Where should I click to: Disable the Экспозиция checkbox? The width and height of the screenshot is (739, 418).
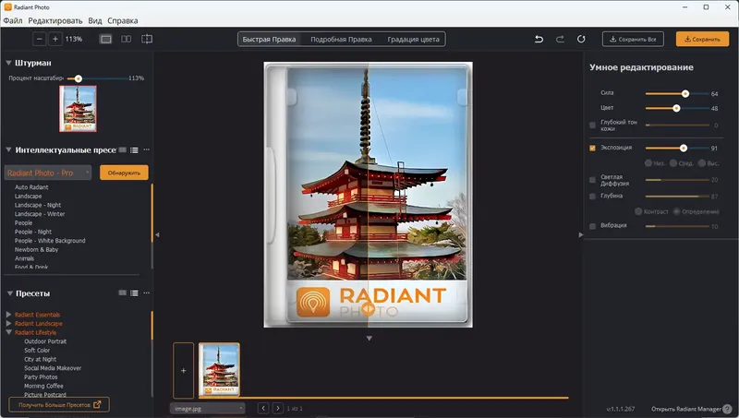coord(592,148)
